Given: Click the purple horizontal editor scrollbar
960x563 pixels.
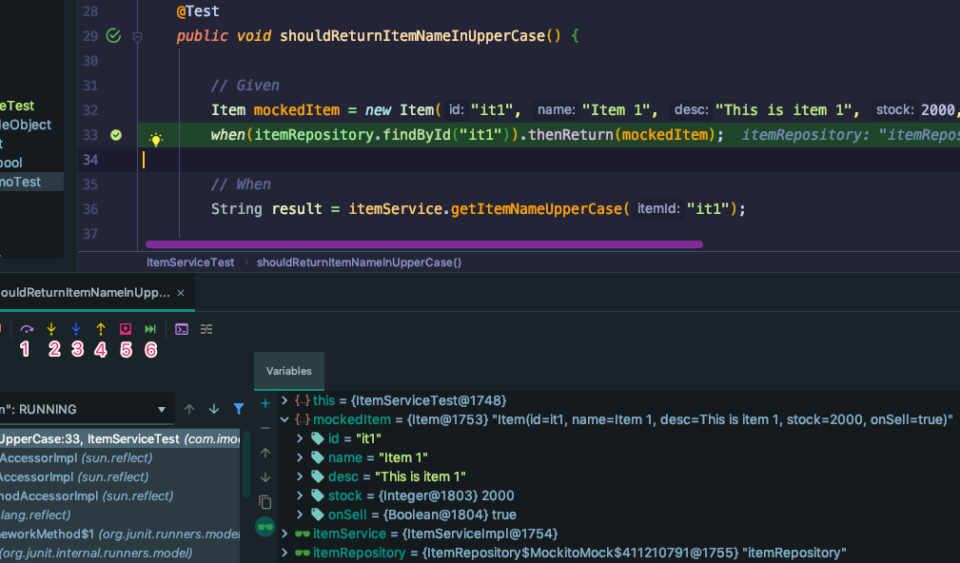Looking at the screenshot, I should point(423,244).
